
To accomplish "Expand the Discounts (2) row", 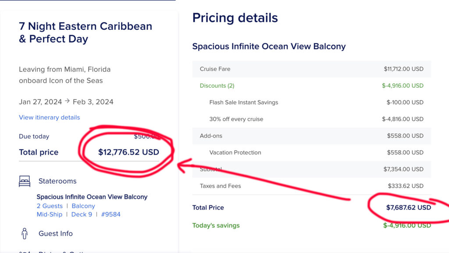I will pyautogui.click(x=312, y=86).
